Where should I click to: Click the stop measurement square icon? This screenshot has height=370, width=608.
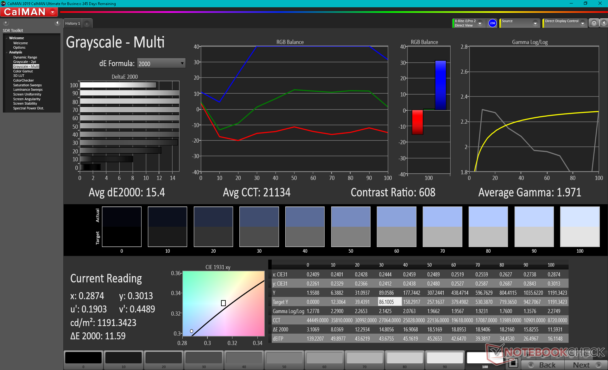(513, 363)
